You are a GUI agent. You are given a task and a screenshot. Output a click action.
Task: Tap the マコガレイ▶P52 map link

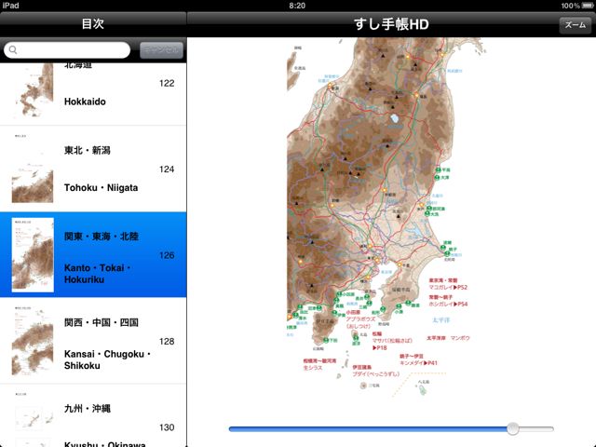448,288
